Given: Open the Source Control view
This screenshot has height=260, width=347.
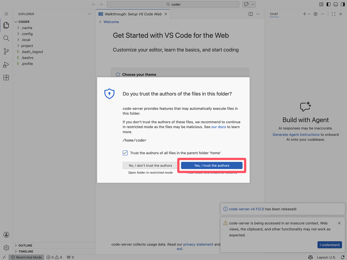Looking at the screenshot, I should (x=6, y=51).
